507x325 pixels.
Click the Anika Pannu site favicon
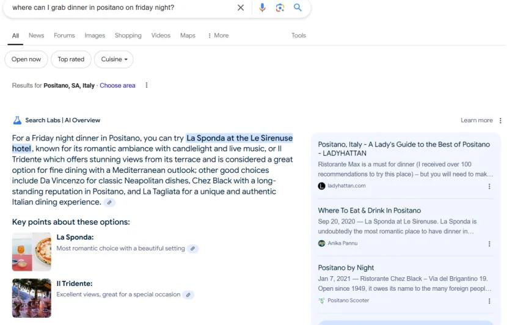click(x=321, y=243)
